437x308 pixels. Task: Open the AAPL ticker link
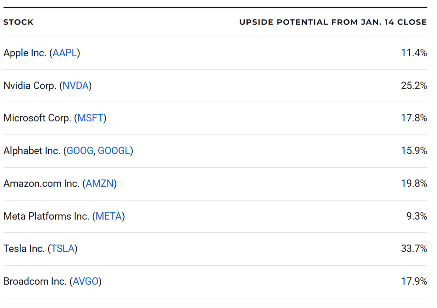[x=65, y=53]
